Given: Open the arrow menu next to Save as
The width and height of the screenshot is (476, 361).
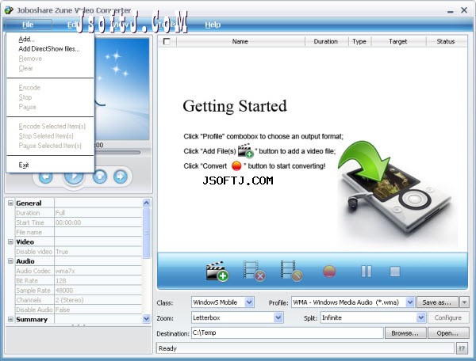Looking at the screenshot, I should tap(464, 302).
